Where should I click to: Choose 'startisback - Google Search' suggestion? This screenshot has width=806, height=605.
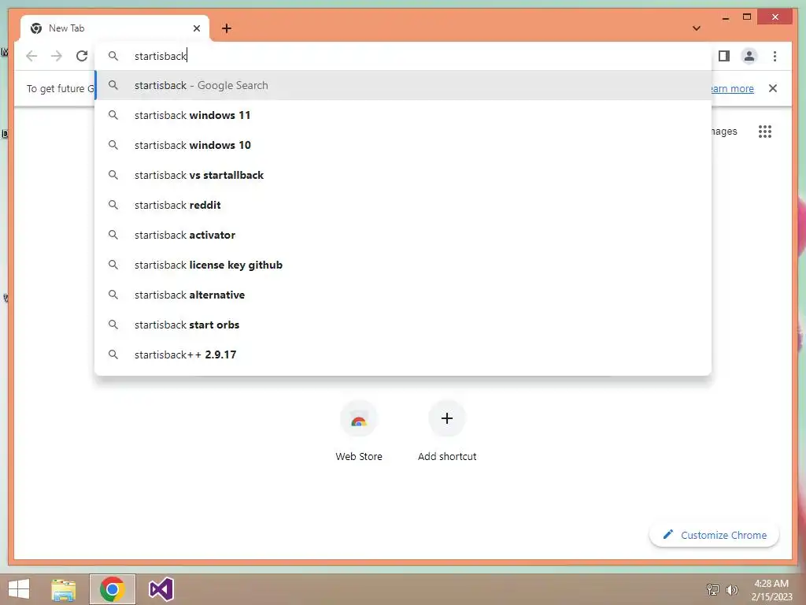[x=404, y=85]
